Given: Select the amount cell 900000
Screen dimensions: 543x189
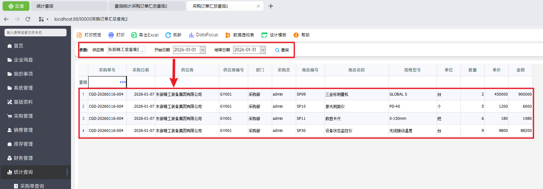Looking at the screenshot, I should [521, 94].
